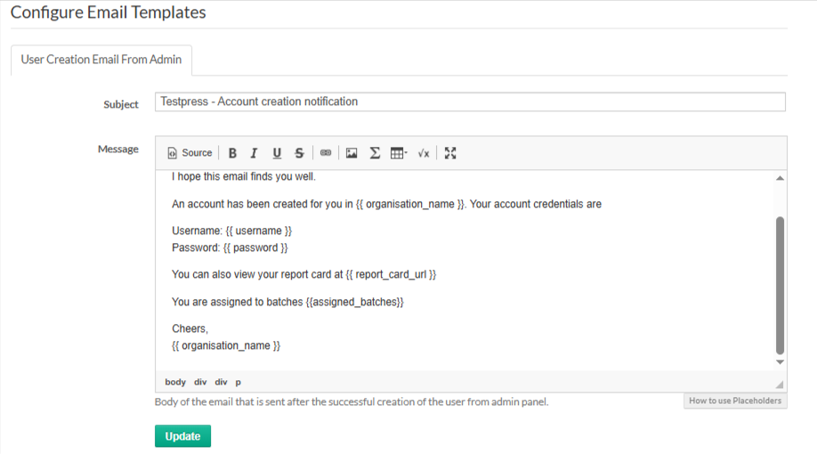Apply underline formatting
The height and width of the screenshot is (454, 817).
click(x=277, y=153)
